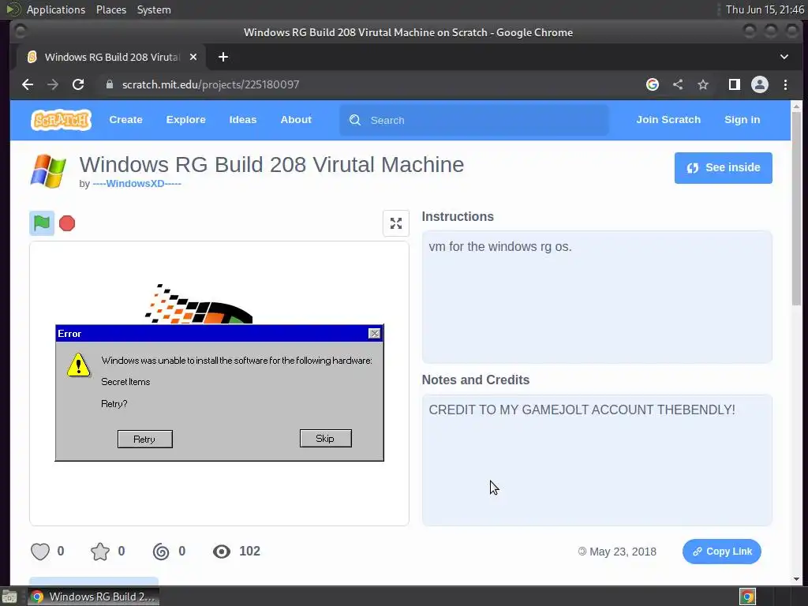Open Chrome three-dot menu

[785, 84]
